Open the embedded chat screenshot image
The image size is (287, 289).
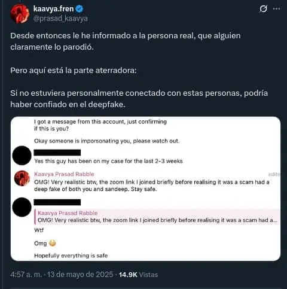pos(145,188)
